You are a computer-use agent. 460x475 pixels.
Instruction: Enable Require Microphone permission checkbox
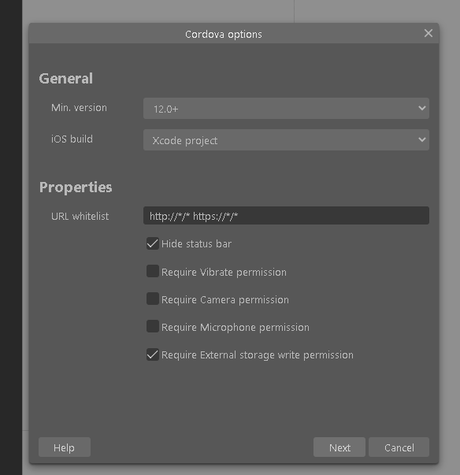point(153,326)
